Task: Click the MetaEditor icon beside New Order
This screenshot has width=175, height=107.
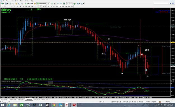Action: coord(35,4)
